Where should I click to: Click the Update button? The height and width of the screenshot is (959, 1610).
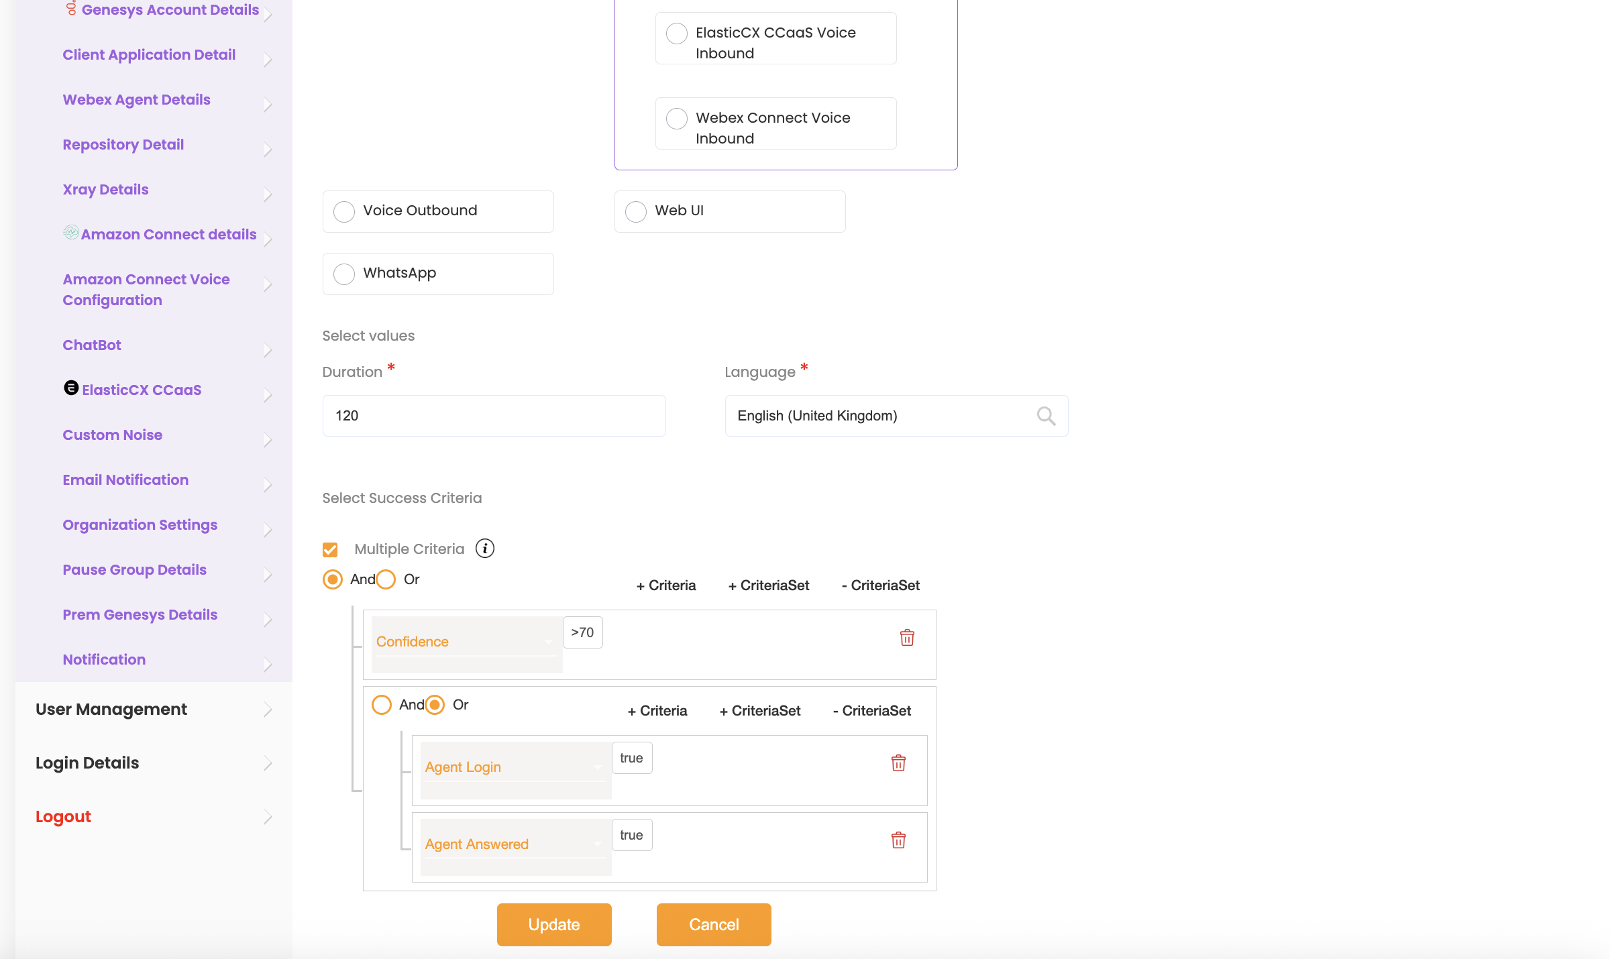tap(554, 925)
